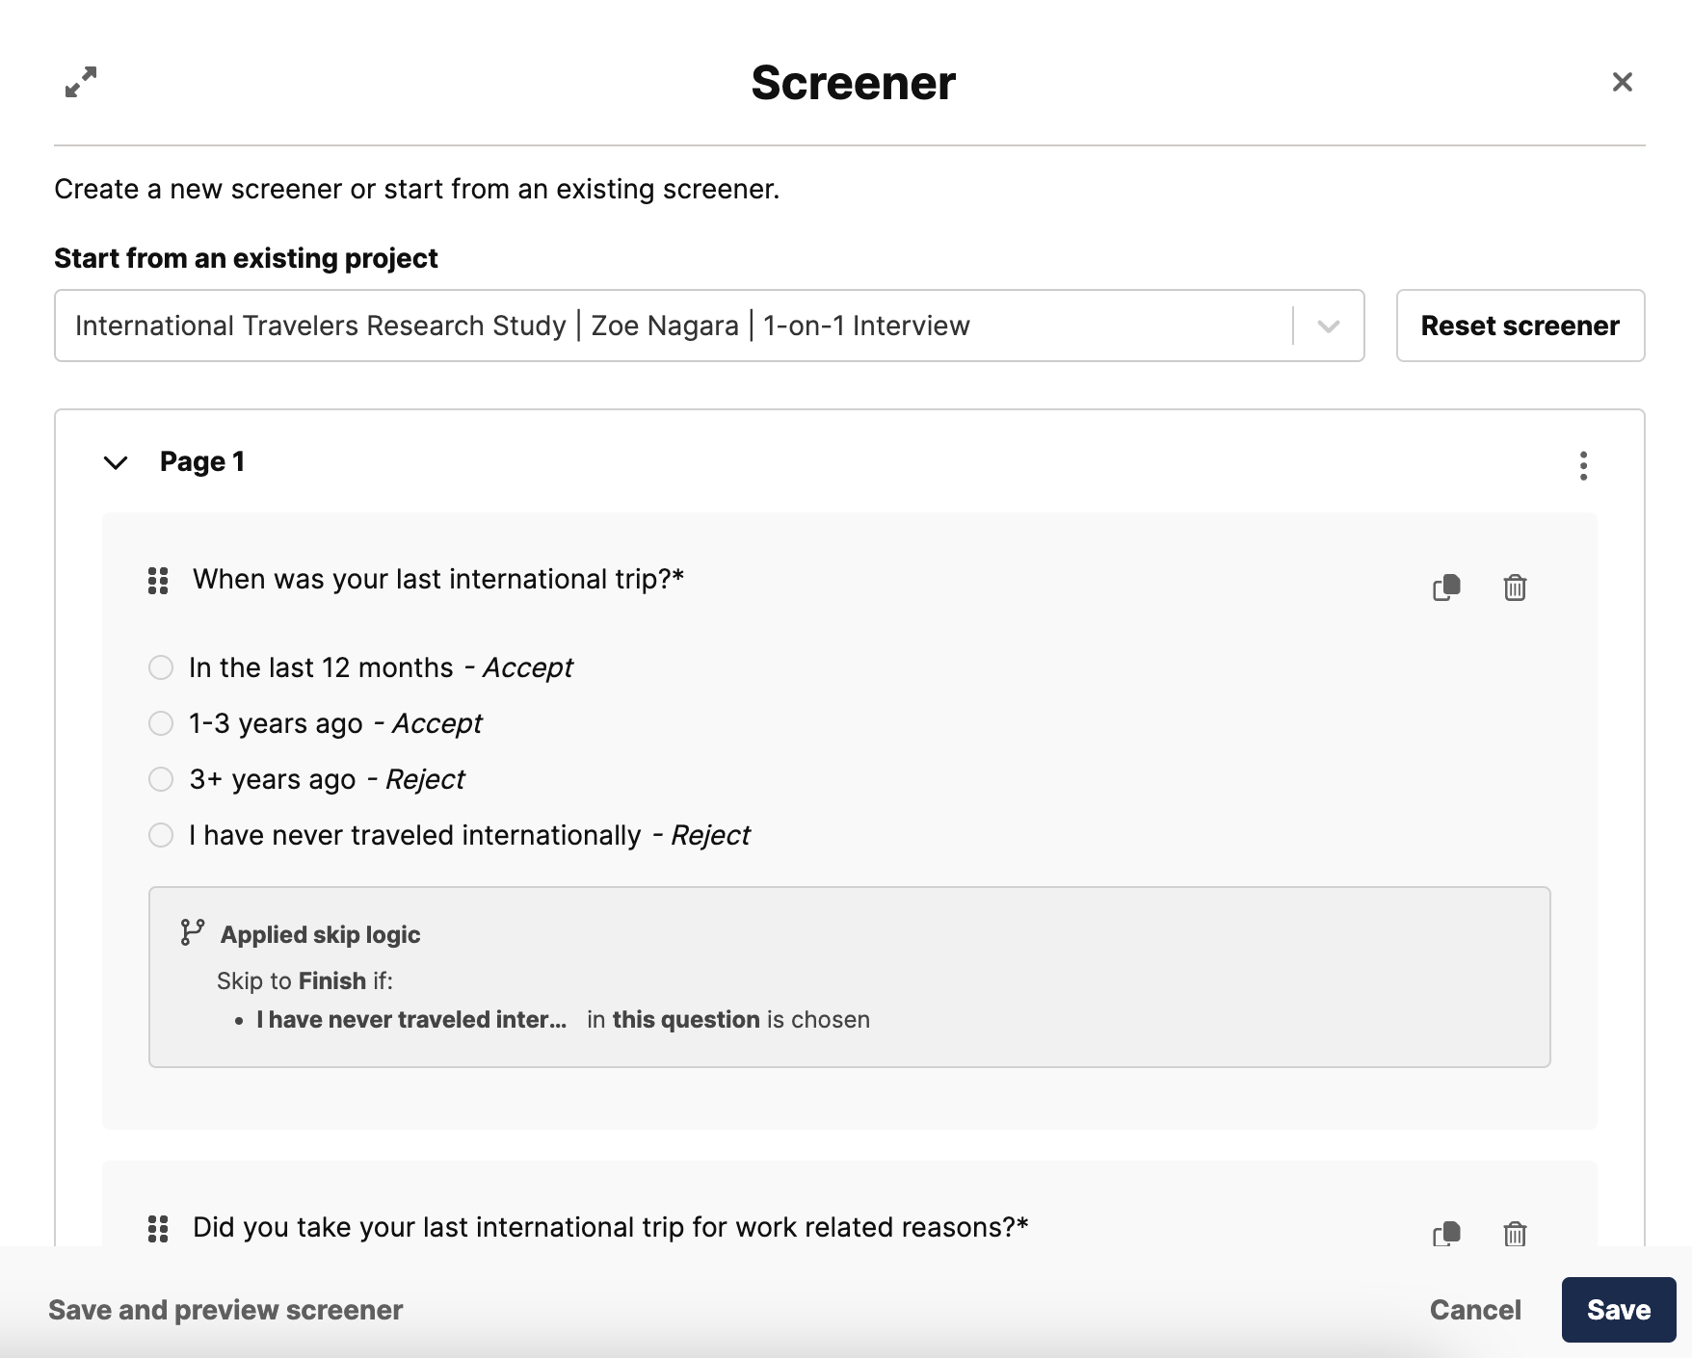Collapse the Page 1 section
The height and width of the screenshot is (1358, 1692).
click(116, 463)
